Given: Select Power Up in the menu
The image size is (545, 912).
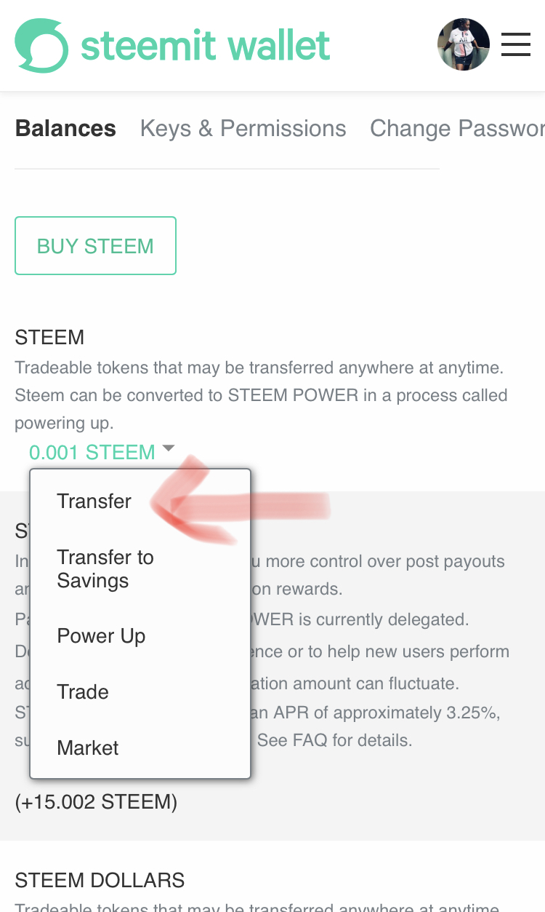Looking at the screenshot, I should [101, 636].
